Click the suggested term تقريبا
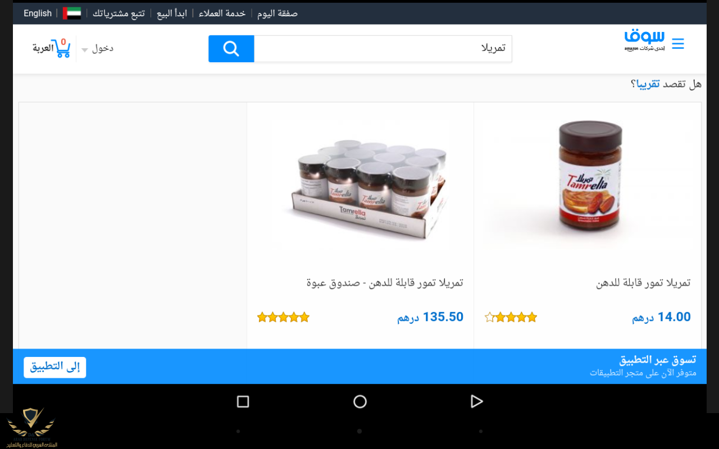The height and width of the screenshot is (449, 719). coord(648,84)
